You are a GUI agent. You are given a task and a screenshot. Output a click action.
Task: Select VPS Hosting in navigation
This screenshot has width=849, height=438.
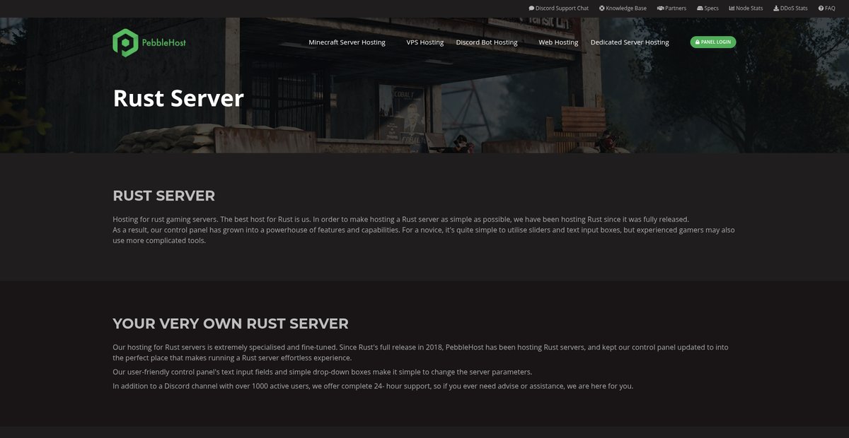(x=424, y=42)
